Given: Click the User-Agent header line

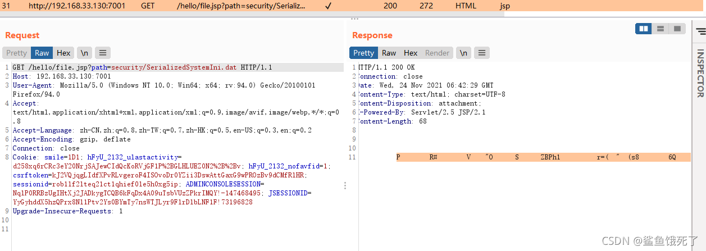Looking at the screenshot, I should point(164,85).
